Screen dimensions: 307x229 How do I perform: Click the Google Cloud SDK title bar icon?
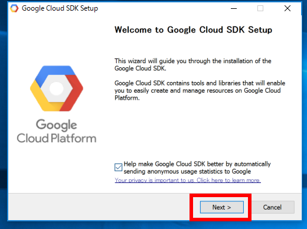[14, 8]
